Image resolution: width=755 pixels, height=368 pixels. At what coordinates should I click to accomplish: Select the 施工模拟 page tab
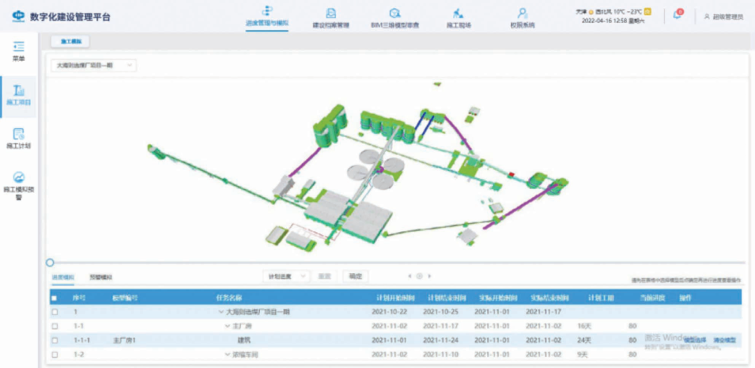(71, 42)
